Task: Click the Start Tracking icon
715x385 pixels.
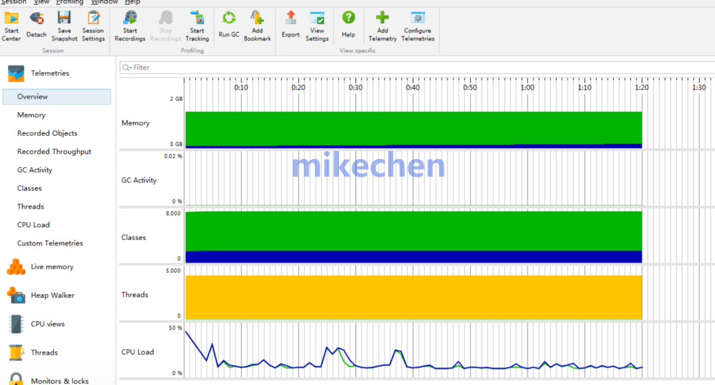Action: (197, 19)
